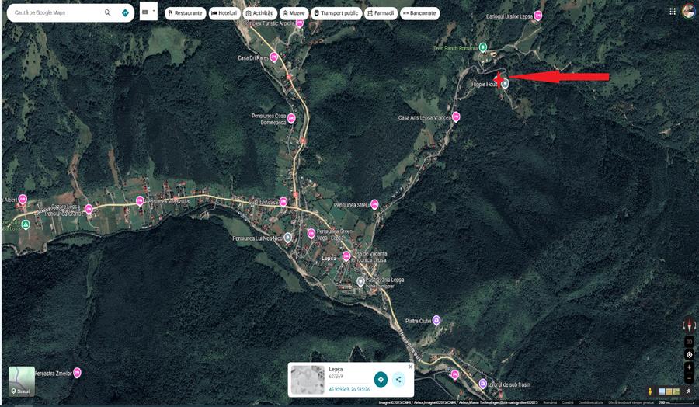Choose the Farmacii category chip
699x407 pixels.
(381, 13)
